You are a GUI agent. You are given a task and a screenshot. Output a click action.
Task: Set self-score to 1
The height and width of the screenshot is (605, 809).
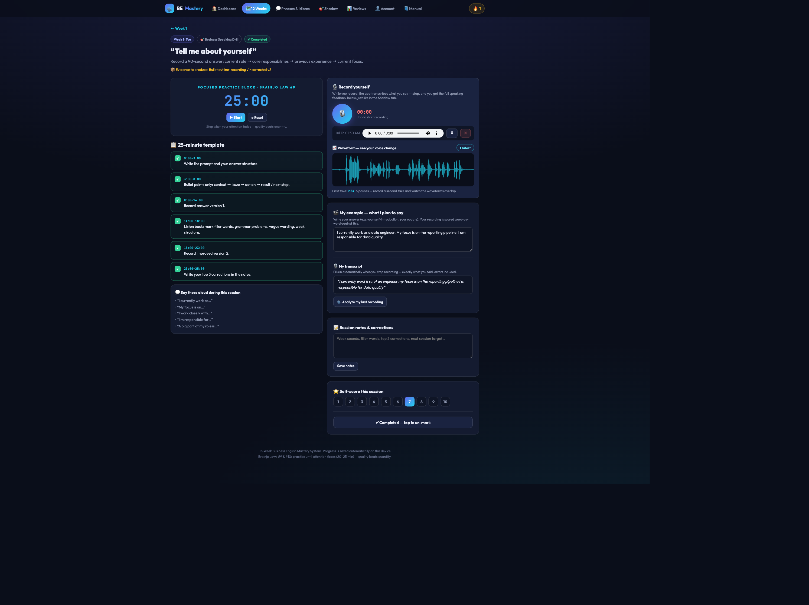pos(338,402)
